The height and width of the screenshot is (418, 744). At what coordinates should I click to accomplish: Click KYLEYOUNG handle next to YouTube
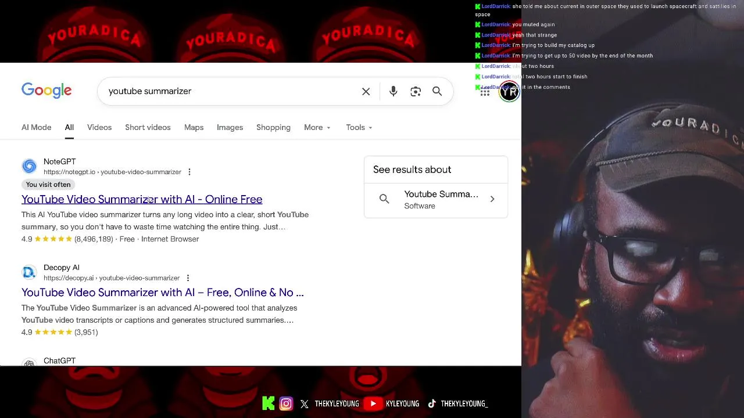402,403
